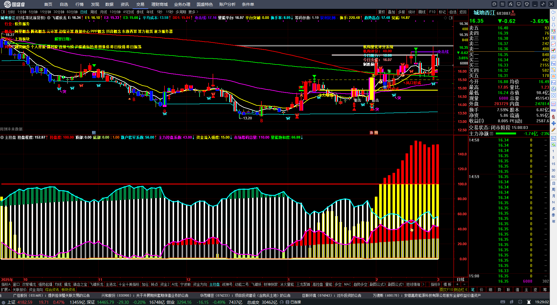
Task: Click the Guosheng logo icon
Action: (7, 4)
